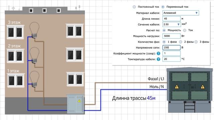Click the Мощность нагрузки field
Viewport: 214px width, 120px height.
[172, 36]
